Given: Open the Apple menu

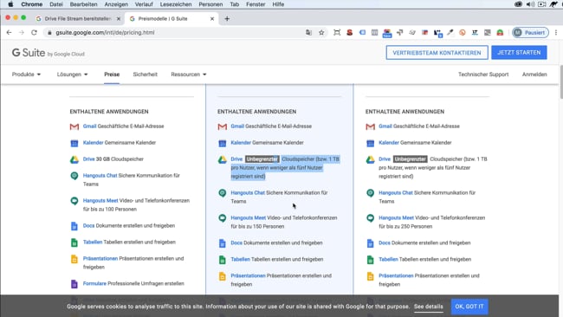Looking at the screenshot, I should pos(10,4).
